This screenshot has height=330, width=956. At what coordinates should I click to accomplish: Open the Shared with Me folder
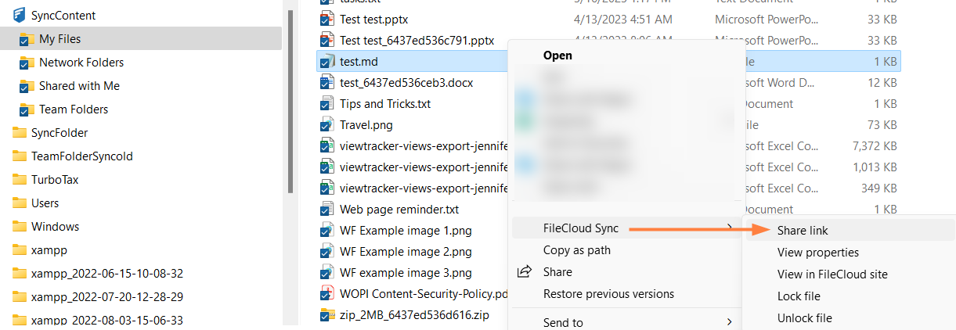79,86
